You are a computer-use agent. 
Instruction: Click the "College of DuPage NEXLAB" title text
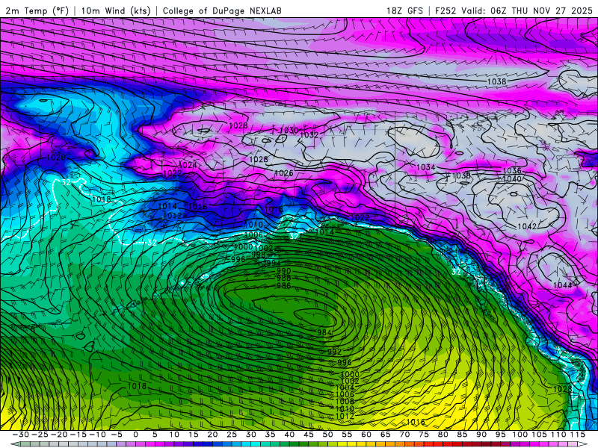[x=222, y=10]
